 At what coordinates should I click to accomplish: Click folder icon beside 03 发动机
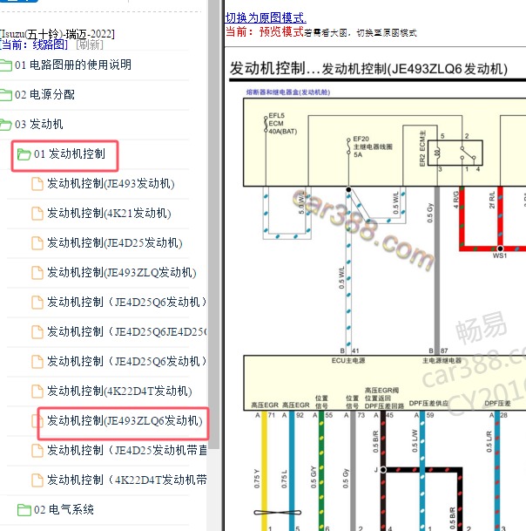pos(6,125)
